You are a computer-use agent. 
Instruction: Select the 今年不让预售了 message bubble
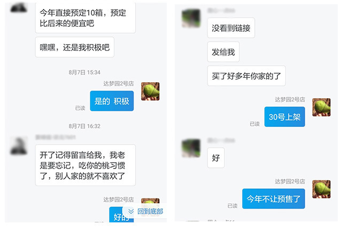[x=274, y=199]
